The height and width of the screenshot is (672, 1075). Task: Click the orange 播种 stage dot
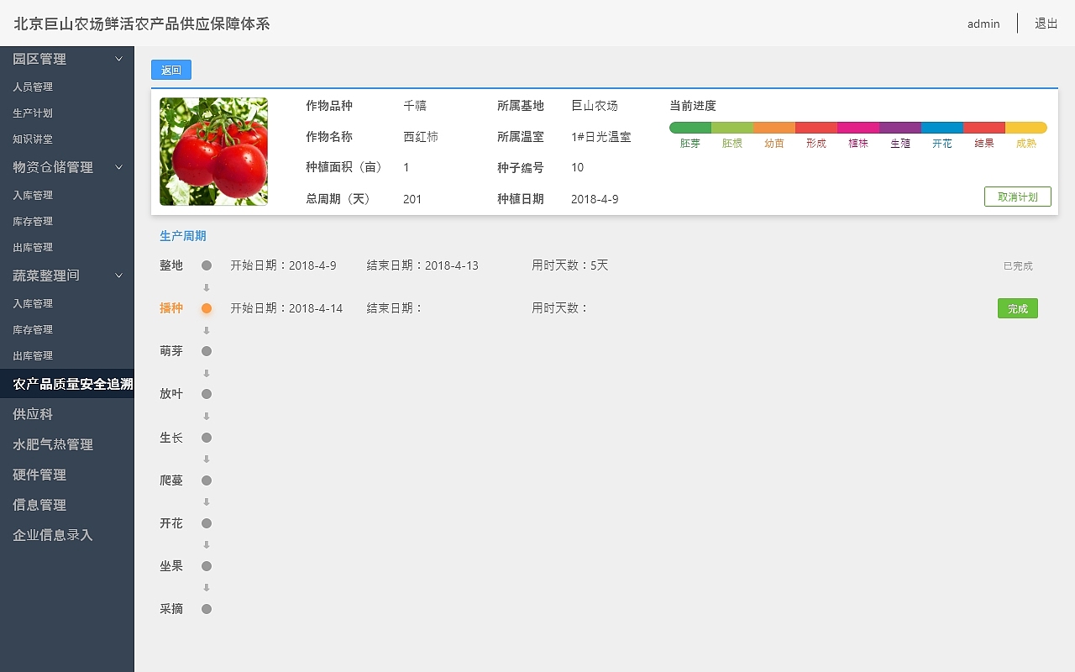click(207, 308)
